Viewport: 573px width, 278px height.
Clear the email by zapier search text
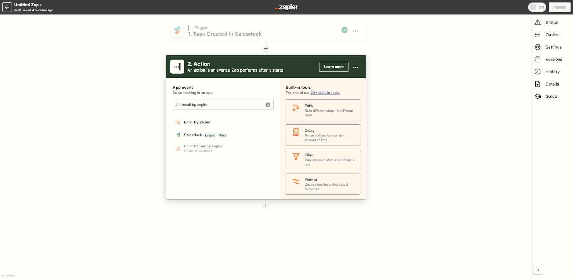pyautogui.click(x=268, y=105)
